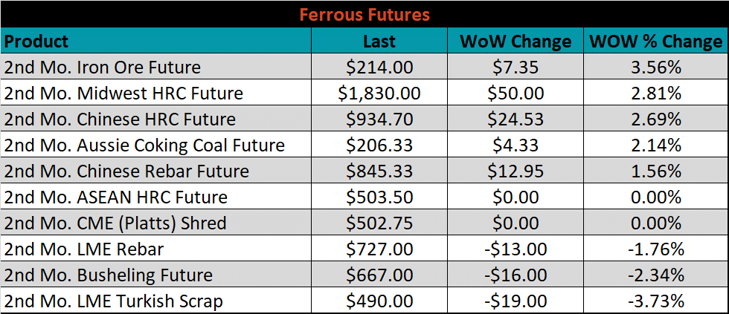This screenshot has height=314, width=729.
Task: Select the -2.34% Busheling percent cell
Action: click(656, 274)
